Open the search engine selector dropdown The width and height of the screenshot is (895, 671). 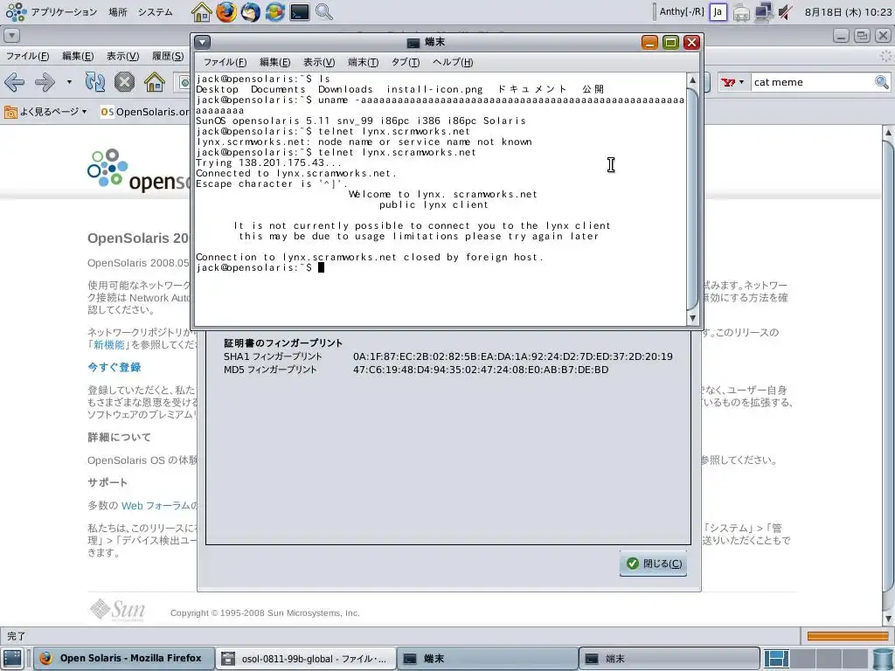pyautogui.click(x=732, y=82)
